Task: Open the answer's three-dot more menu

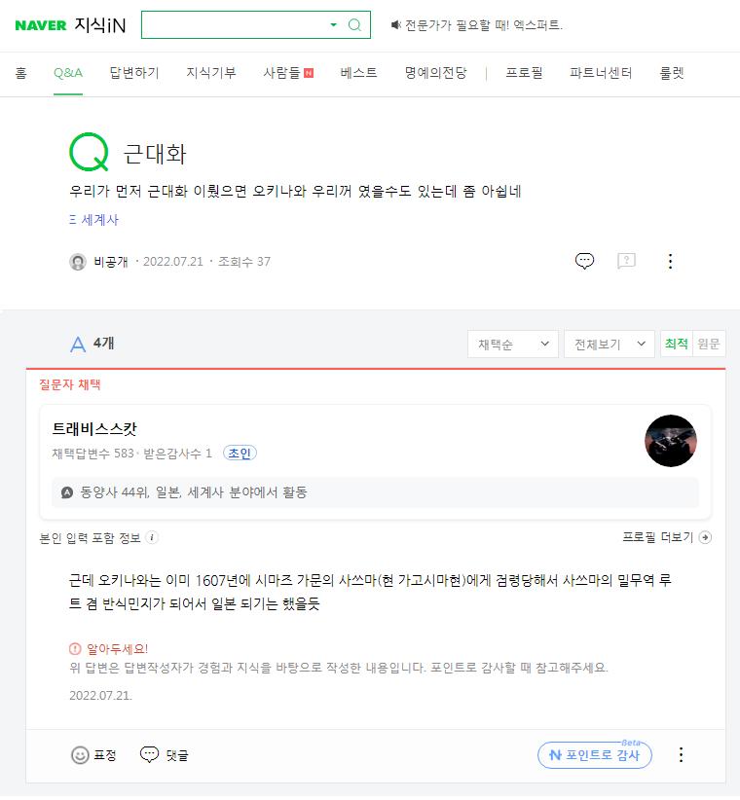Action: point(681,754)
